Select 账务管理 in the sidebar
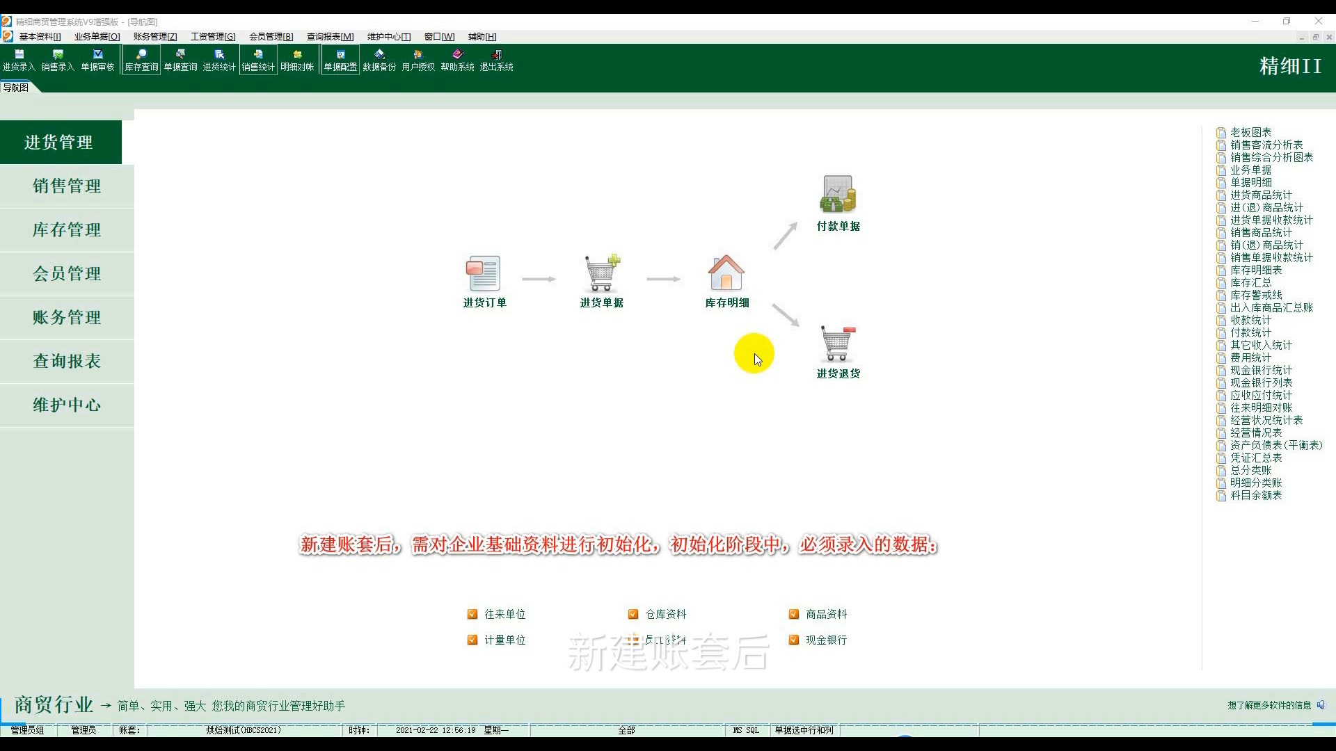This screenshot has height=751, width=1336. 67,317
